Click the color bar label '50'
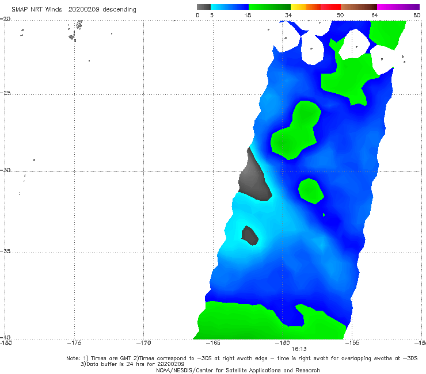This screenshot has width=426, height=374. (x=340, y=15)
